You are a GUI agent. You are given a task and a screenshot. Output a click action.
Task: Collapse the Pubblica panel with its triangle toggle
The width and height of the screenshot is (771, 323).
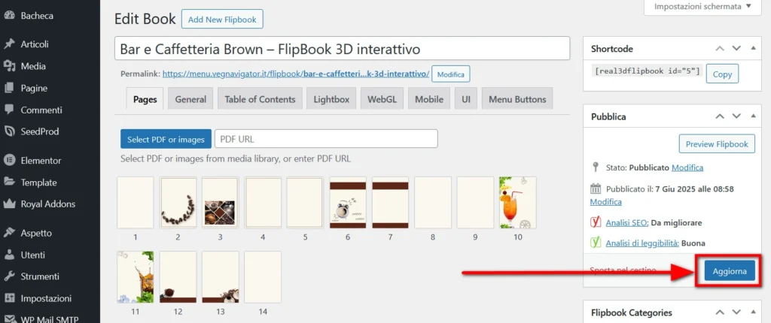[x=755, y=117]
